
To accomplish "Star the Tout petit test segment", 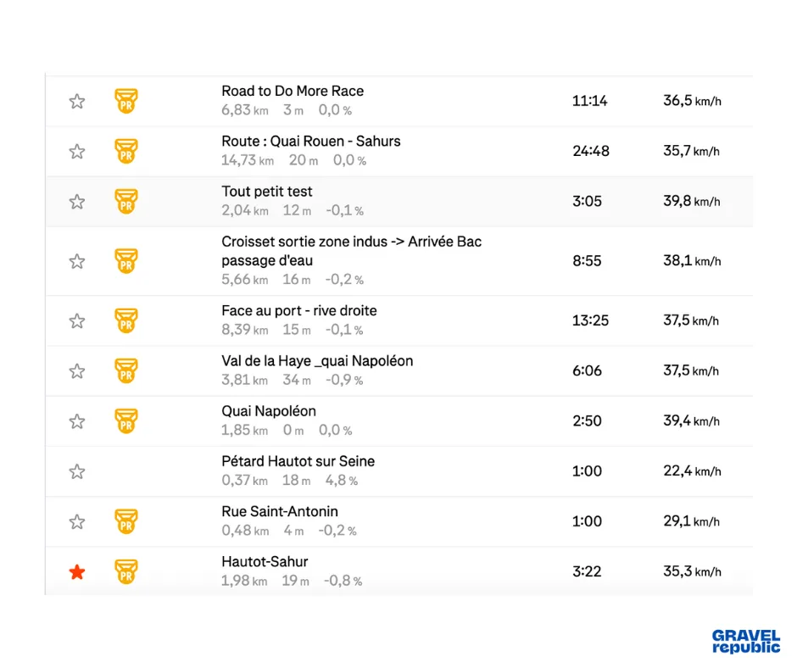I will pyautogui.click(x=77, y=202).
